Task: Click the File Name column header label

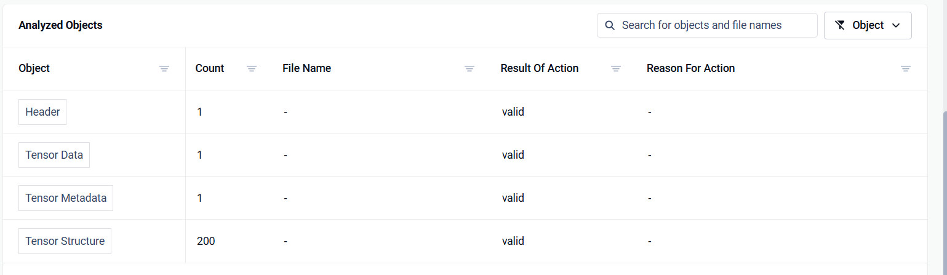Action: click(x=307, y=68)
